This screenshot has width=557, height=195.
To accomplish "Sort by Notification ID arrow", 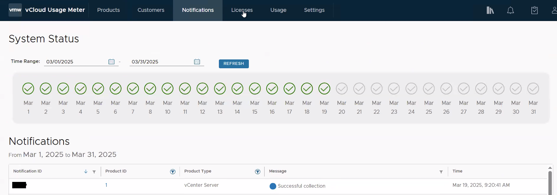I will (x=86, y=172).
